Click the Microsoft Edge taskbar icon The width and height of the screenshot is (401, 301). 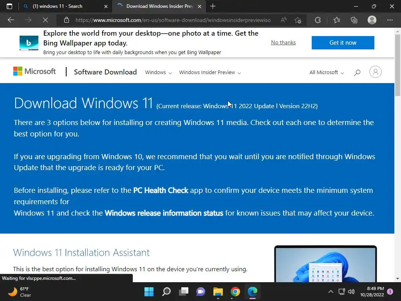(253, 292)
